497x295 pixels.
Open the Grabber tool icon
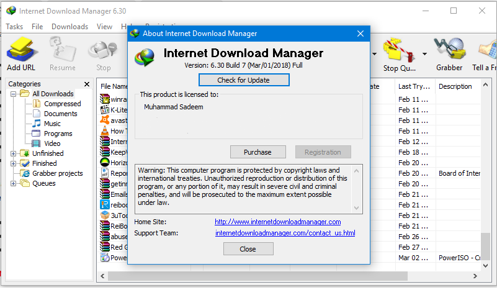click(449, 49)
